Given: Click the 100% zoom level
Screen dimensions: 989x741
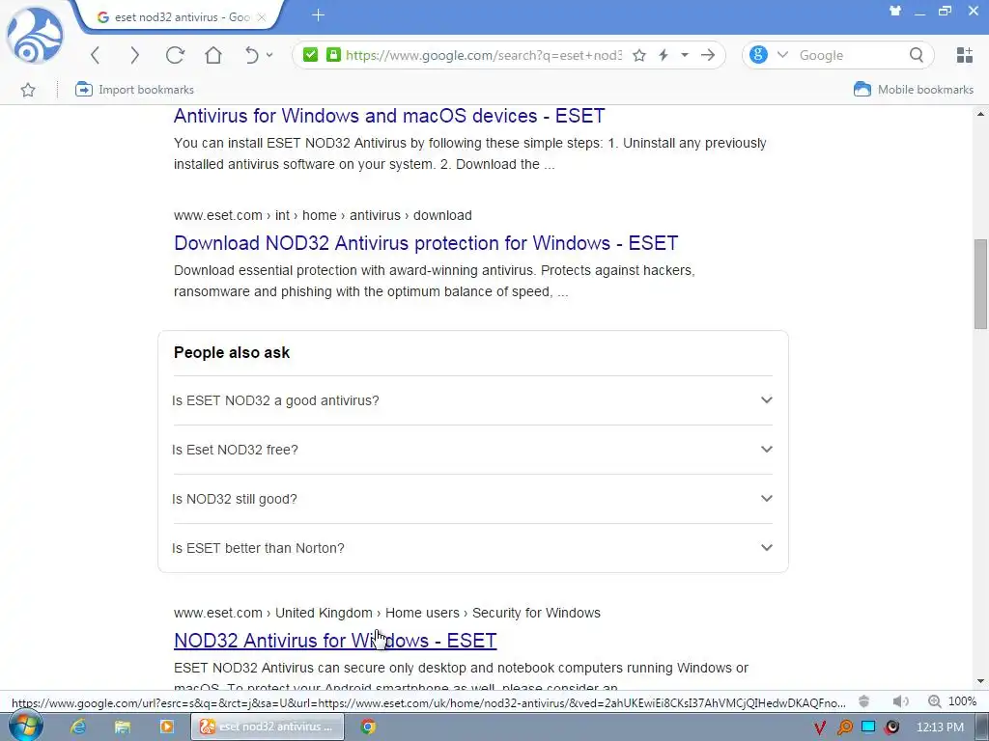Looking at the screenshot, I should [962, 701].
